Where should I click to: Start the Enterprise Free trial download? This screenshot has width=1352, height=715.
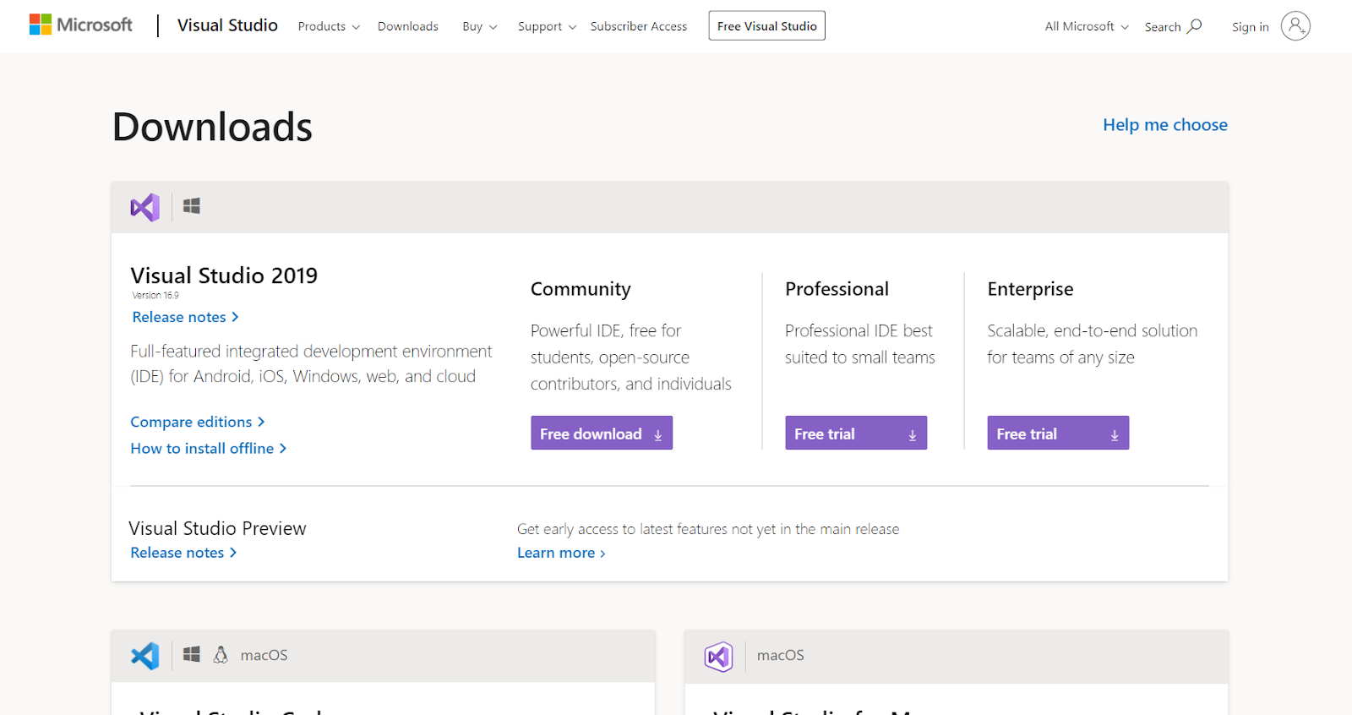pos(1058,433)
